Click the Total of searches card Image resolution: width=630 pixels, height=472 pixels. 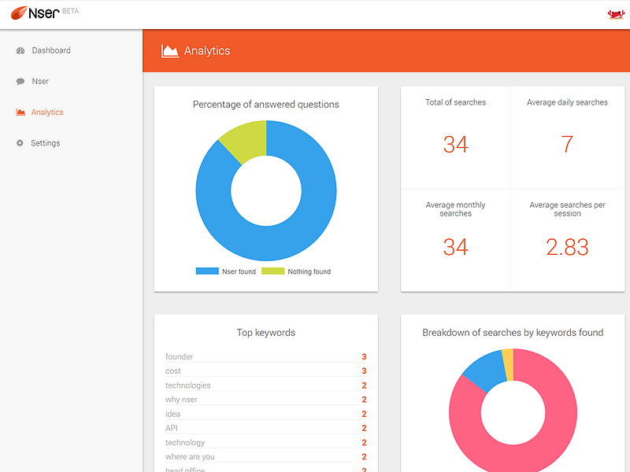456,137
